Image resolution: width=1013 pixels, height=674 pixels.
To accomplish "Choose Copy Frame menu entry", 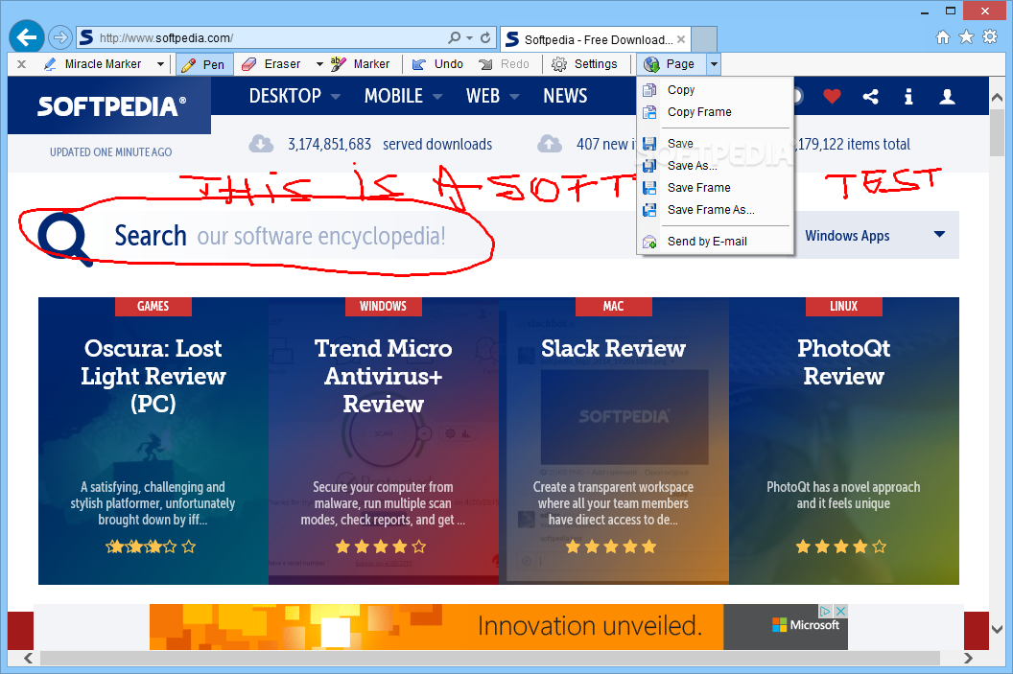I will pyautogui.click(x=715, y=111).
